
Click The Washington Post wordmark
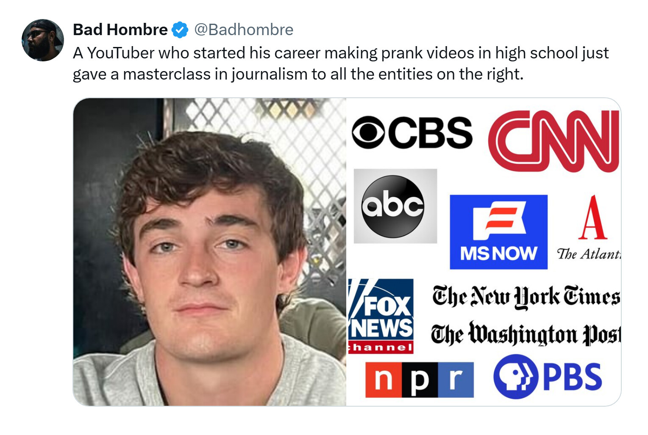[x=526, y=334]
